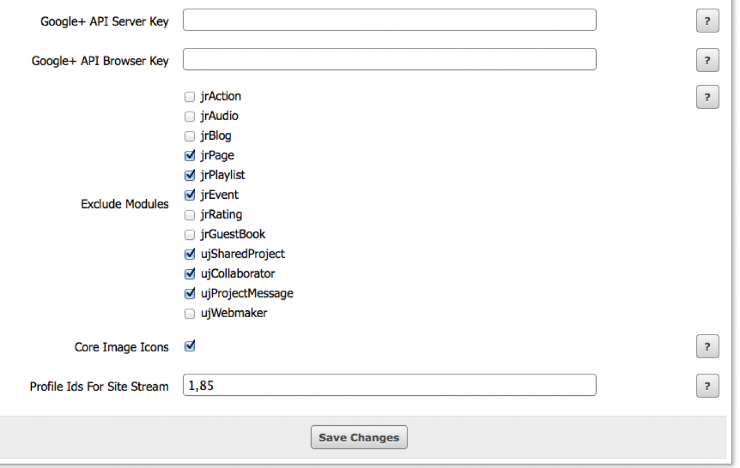Click the Google+ API Browser Key field
The image size is (740, 468).
pyautogui.click(x=389, y=60)
